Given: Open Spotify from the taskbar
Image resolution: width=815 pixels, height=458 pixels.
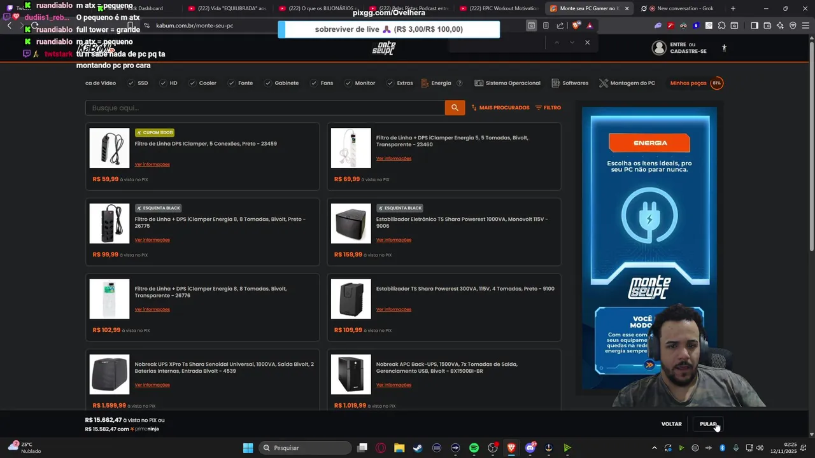Looking at the screenshot, I should point(474,448).
